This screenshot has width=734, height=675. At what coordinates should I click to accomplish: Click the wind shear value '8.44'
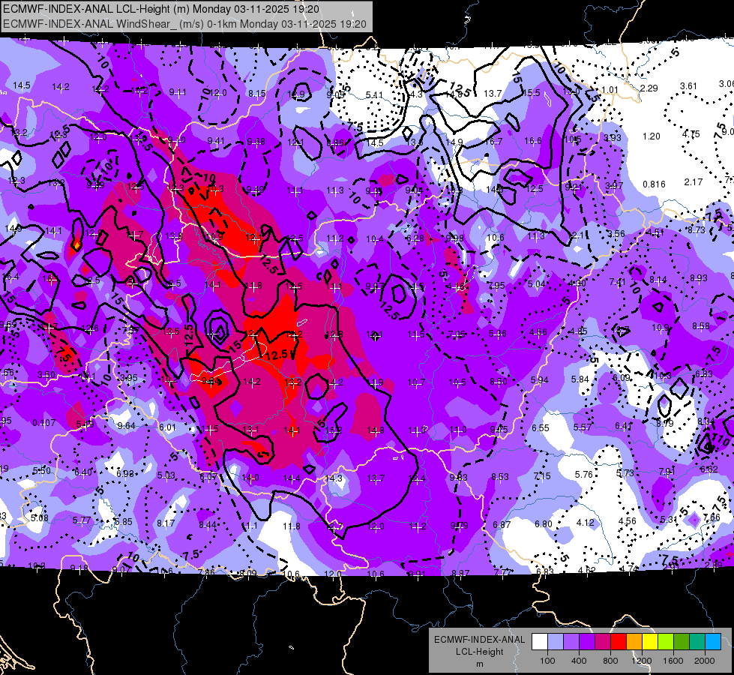click(208, 525)
